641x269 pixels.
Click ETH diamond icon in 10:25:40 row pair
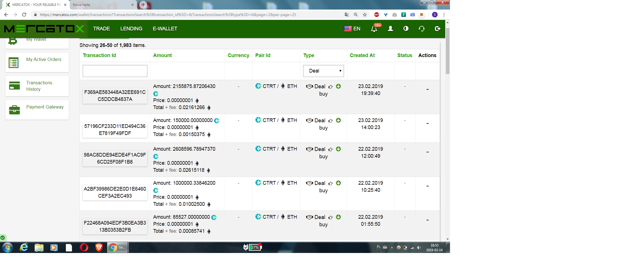tap(283, 182)
